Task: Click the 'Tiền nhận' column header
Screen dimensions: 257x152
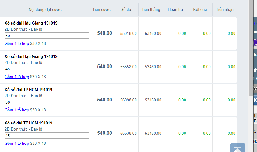Action: (x=225, y=10)
